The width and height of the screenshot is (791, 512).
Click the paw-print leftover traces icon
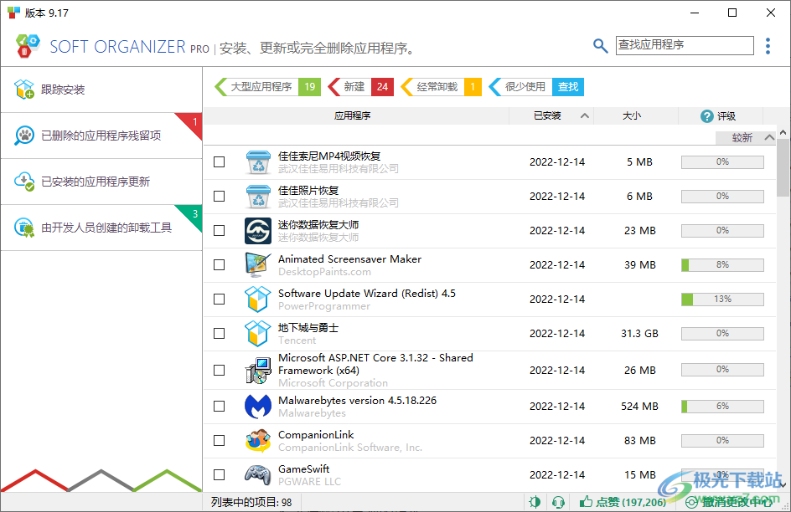(x=23, y=136)
